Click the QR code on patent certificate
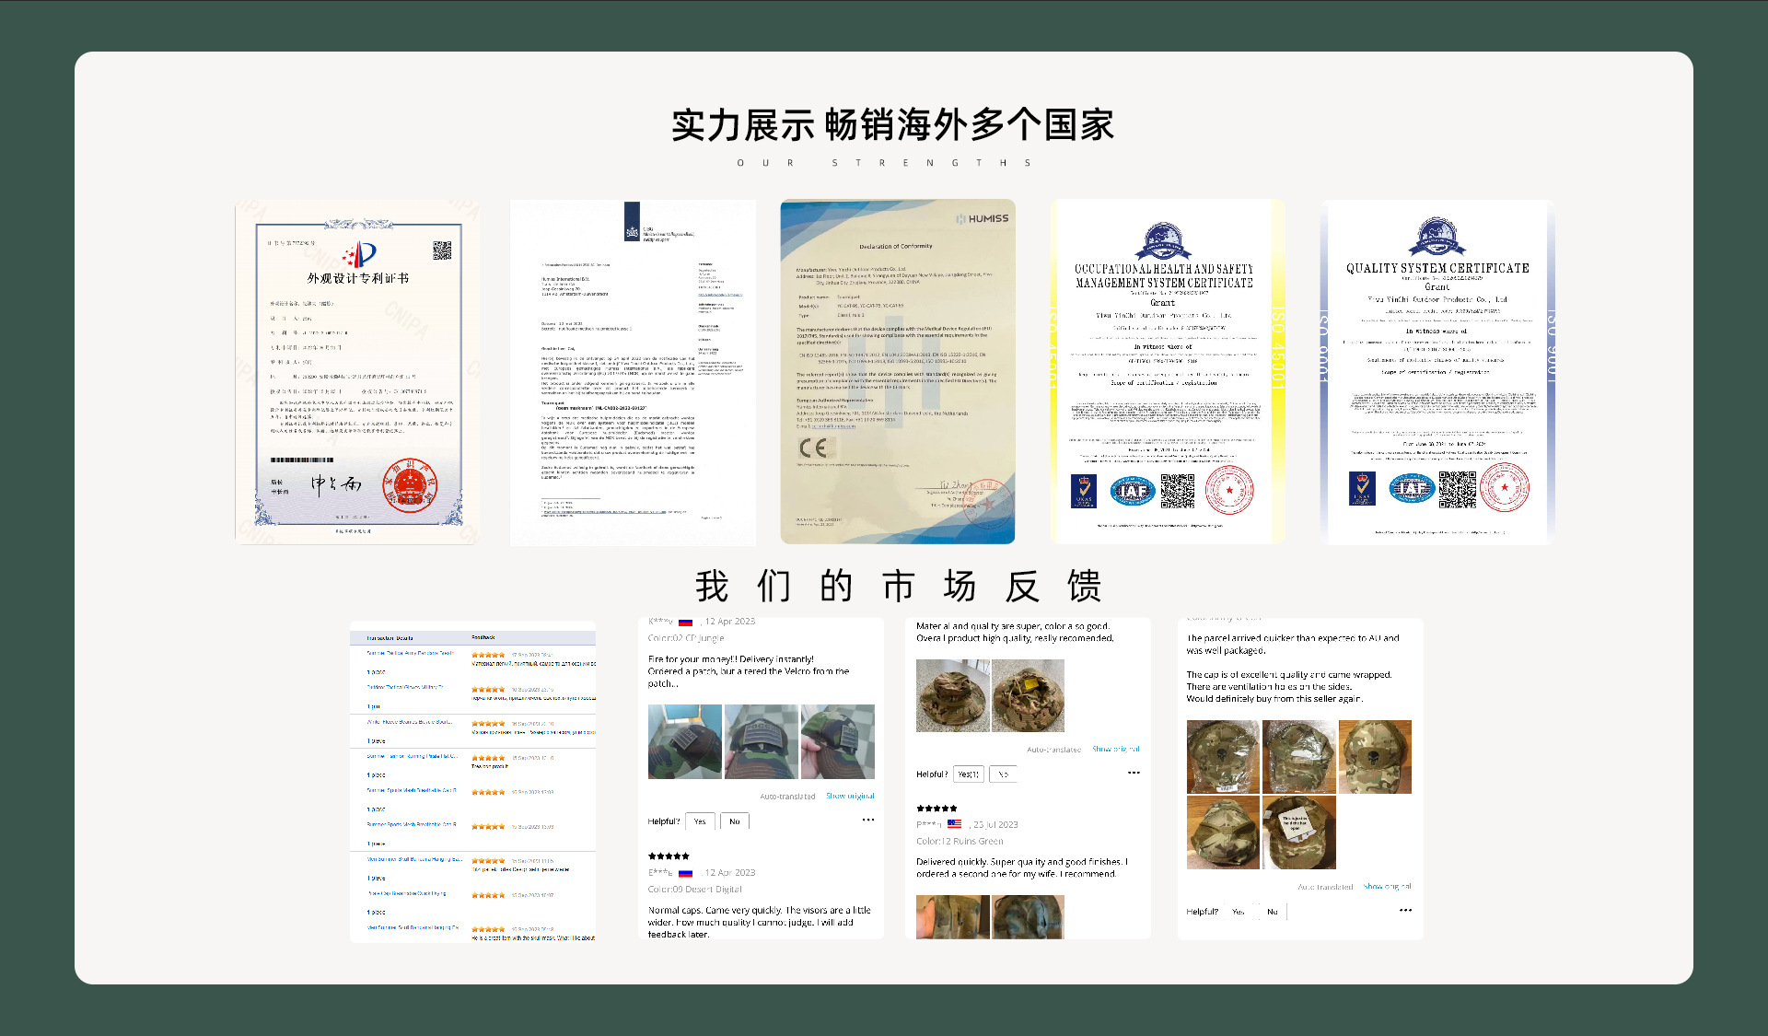The width and height of the screenshot is (1768, 1036). (442, 250)
